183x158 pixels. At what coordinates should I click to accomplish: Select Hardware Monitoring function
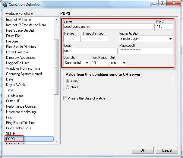click(21, 112)
